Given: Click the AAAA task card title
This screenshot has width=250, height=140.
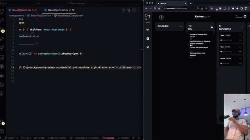Looking at the screenshot, I should [223, 59].
